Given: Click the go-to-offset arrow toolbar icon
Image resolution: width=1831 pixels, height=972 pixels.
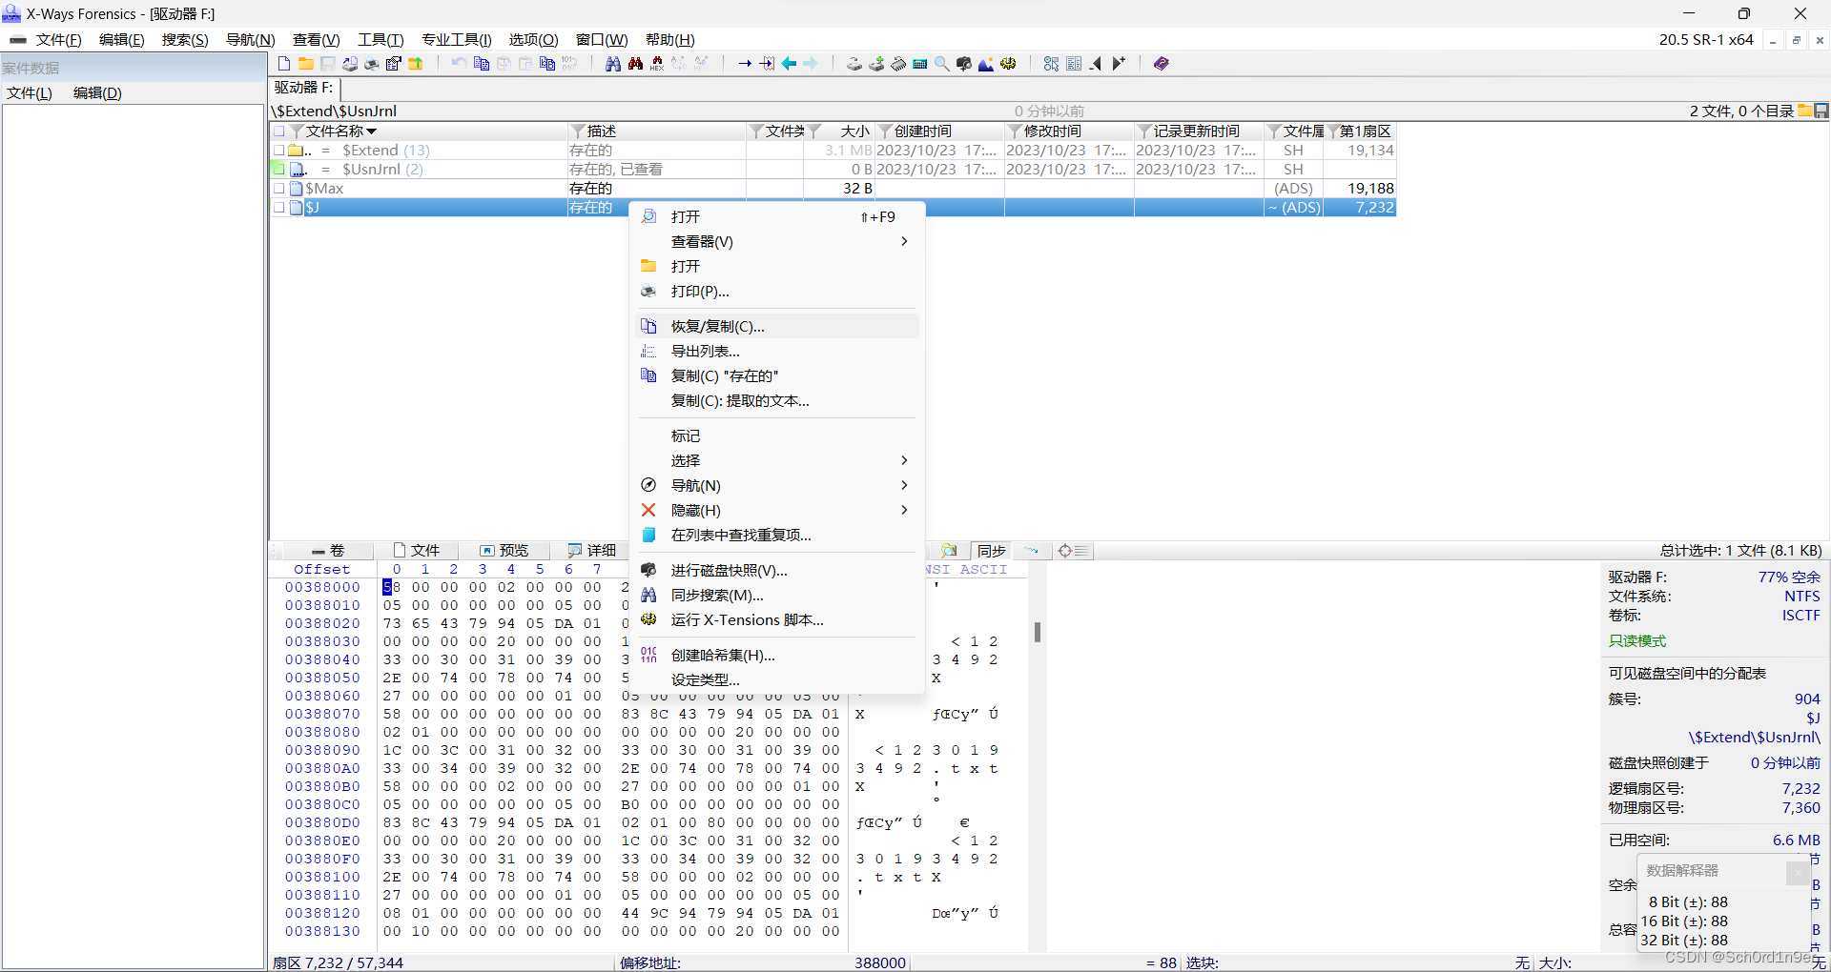Looking at the screenshot, I should tap(745, 63).
